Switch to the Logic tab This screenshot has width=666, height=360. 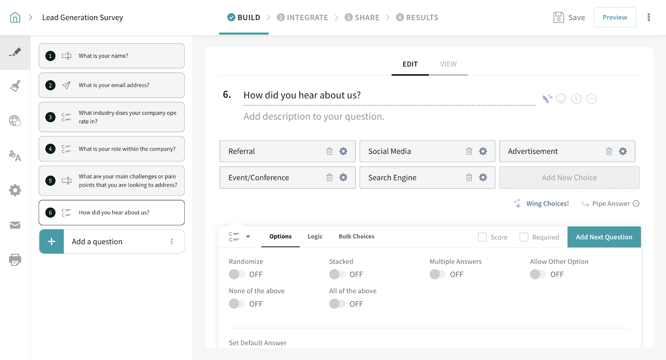315,237
